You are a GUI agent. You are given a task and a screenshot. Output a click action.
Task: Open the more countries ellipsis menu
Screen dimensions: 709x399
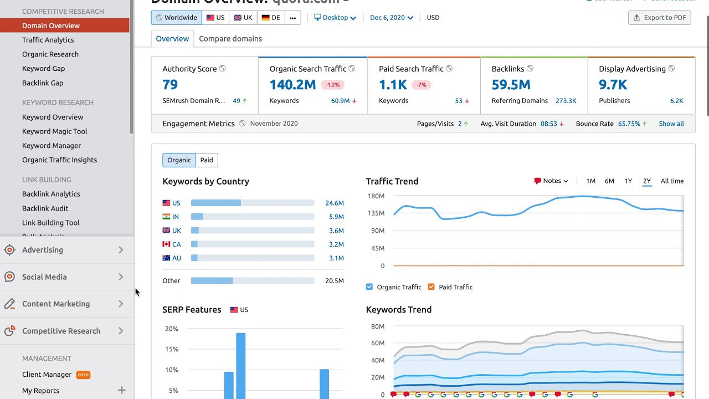tap(293, 18)
